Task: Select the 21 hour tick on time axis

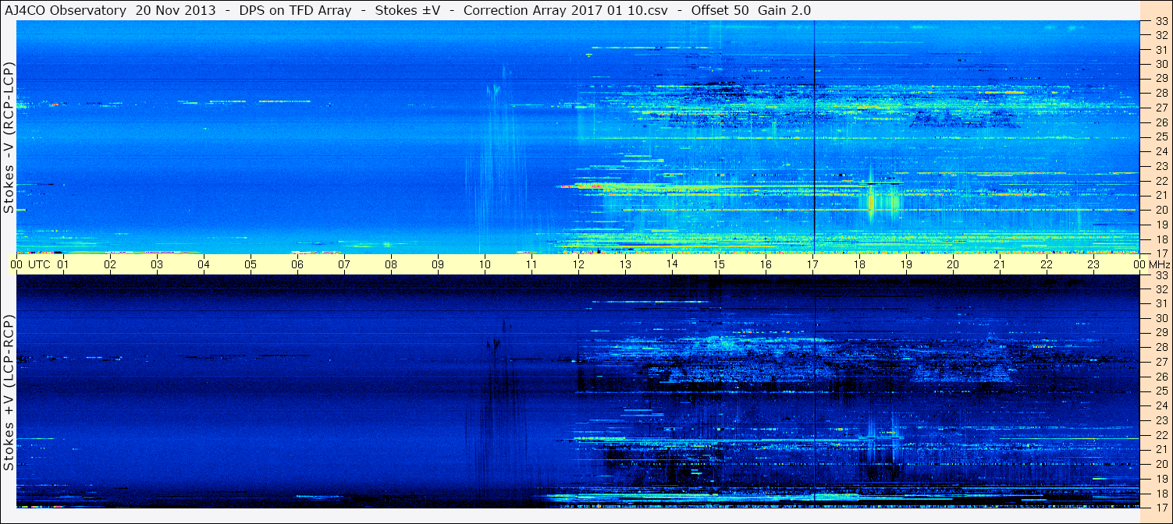Action: [x=1000, y=264]
